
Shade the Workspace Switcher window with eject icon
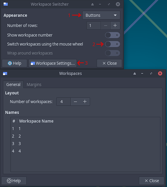92,4
